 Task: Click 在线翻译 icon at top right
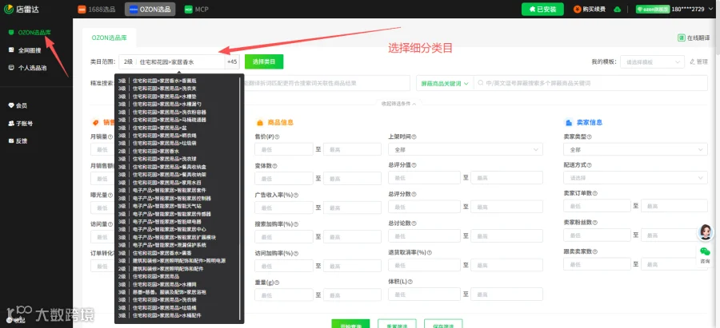click(x=682, y=38)
